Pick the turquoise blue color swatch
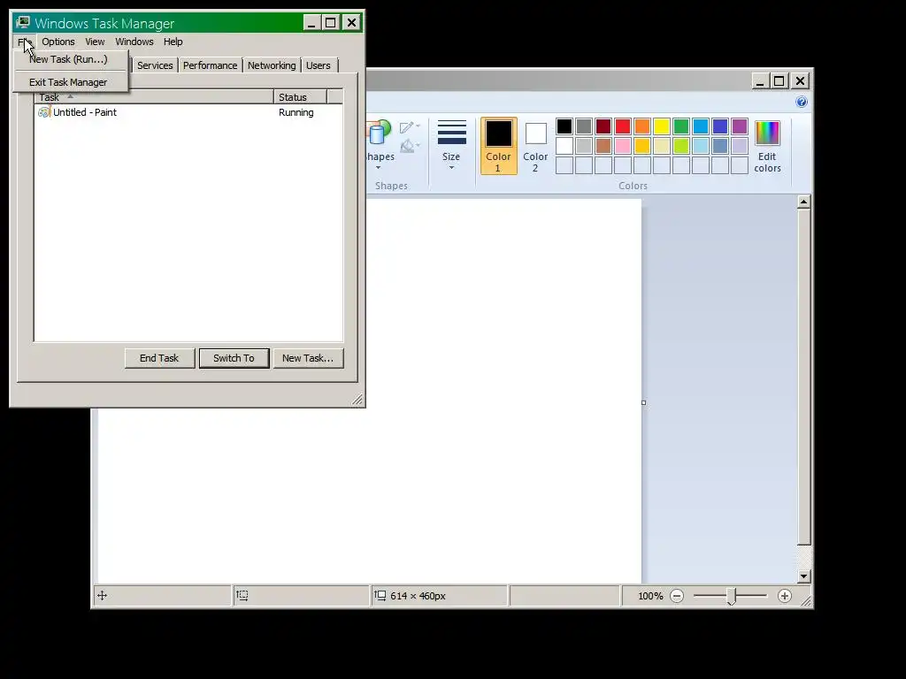The height and width of the screenshot is (679, 906). 701,126
